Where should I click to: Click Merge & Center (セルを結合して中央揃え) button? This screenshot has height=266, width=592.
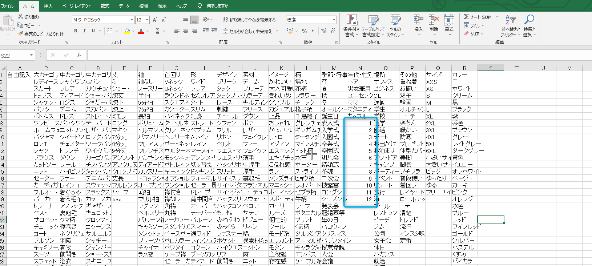pos(247,31)
